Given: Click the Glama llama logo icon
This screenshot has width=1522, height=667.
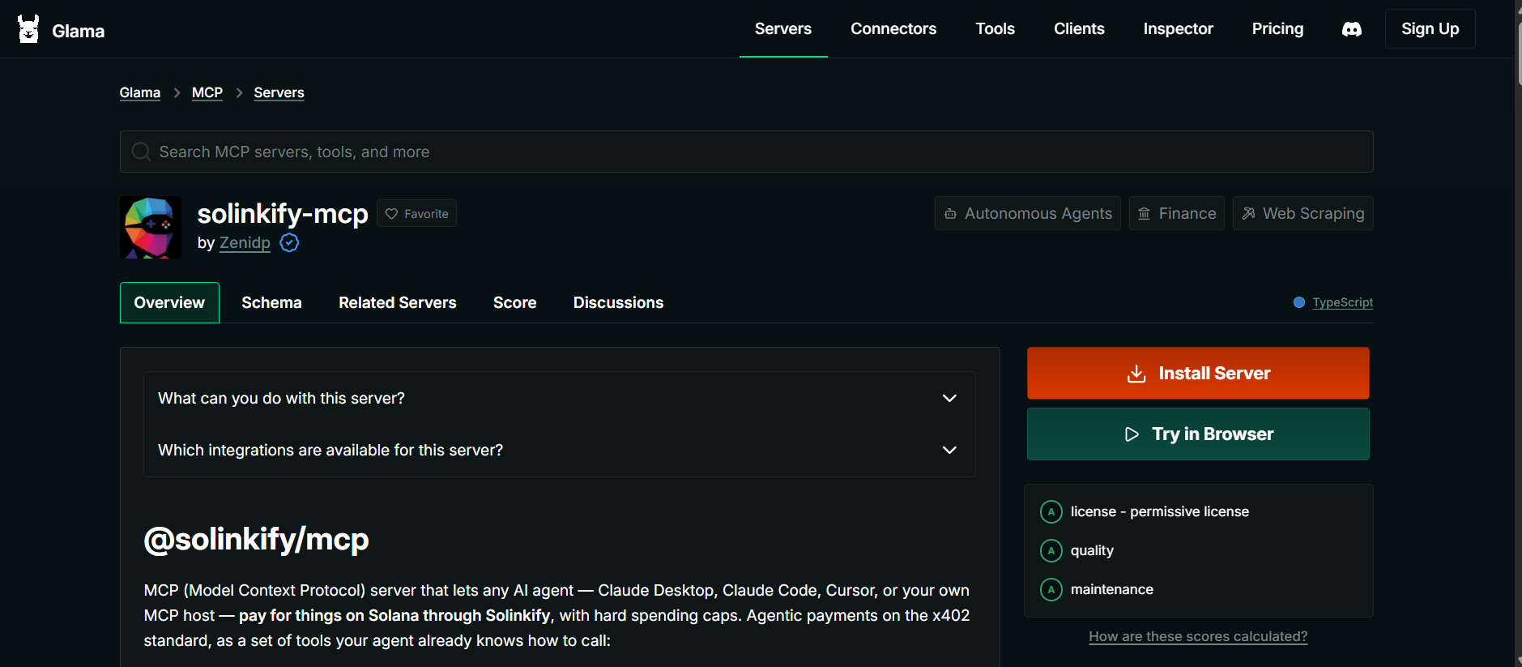Looking at the screenshot, I should tap(28, 29).
